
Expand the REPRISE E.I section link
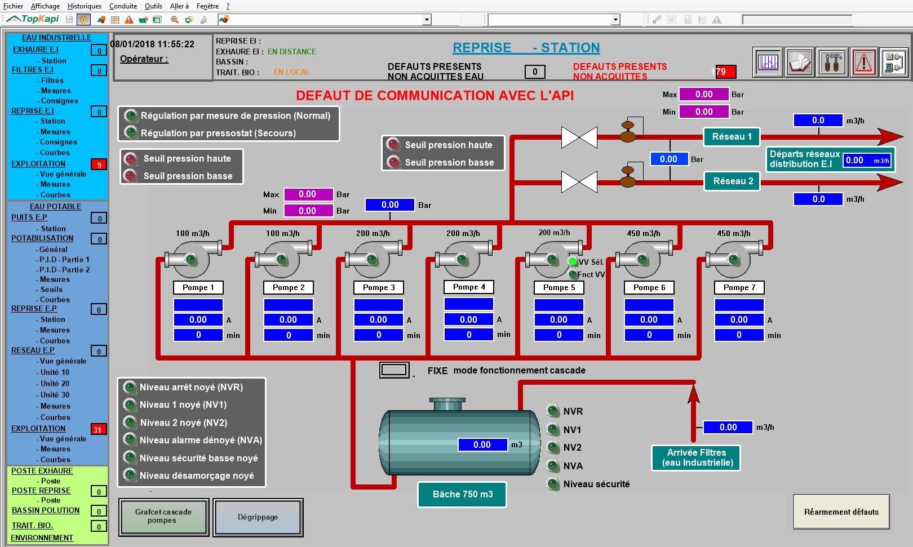pyautogui.click(x=33, y=111)
